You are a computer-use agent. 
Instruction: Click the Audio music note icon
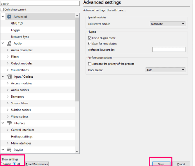(9, 43)
